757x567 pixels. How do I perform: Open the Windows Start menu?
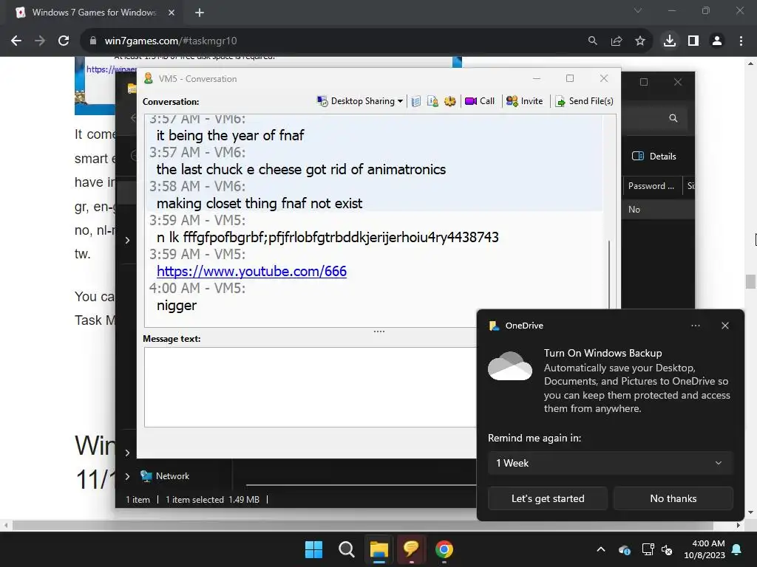click(313, 549)
